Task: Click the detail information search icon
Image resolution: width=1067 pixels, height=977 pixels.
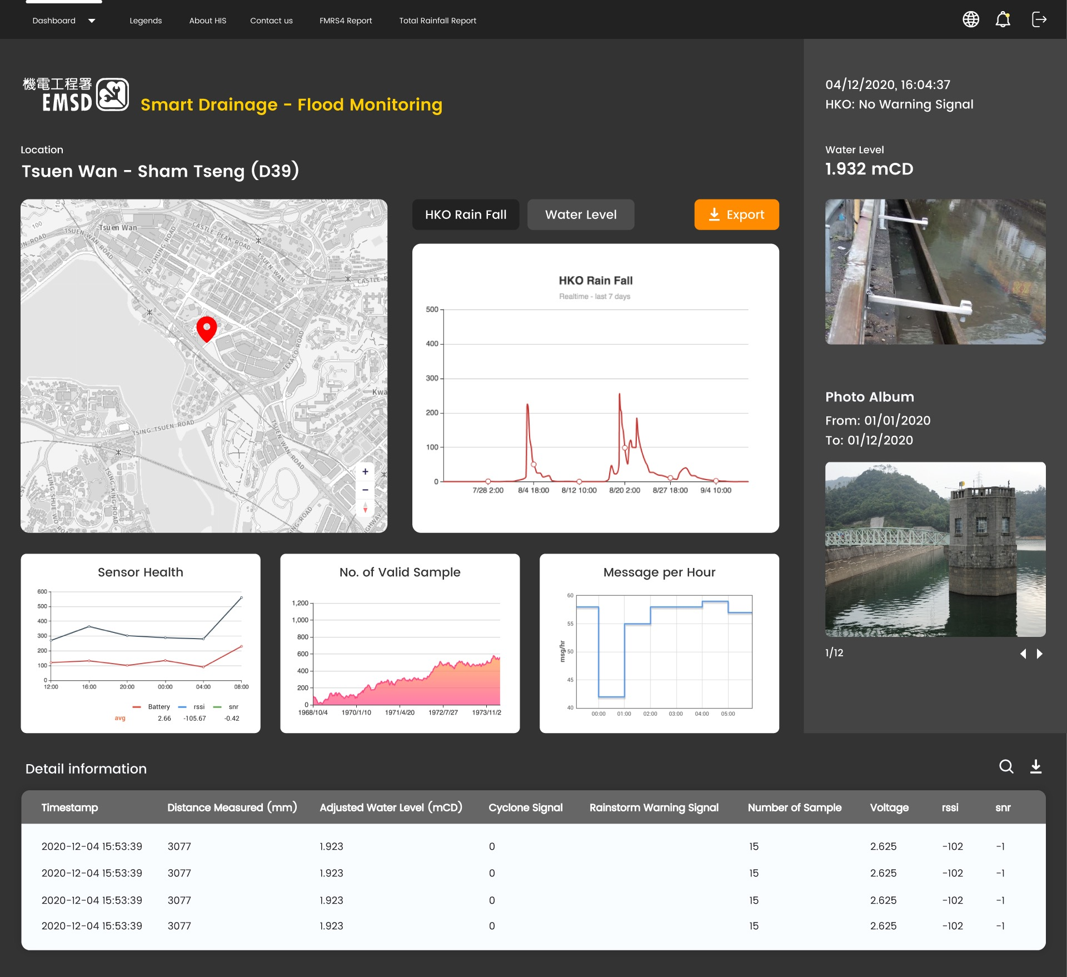Action: 1006,768
